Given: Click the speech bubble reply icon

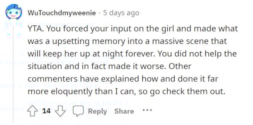Looking at the screenshot, I should click(78, 111).
